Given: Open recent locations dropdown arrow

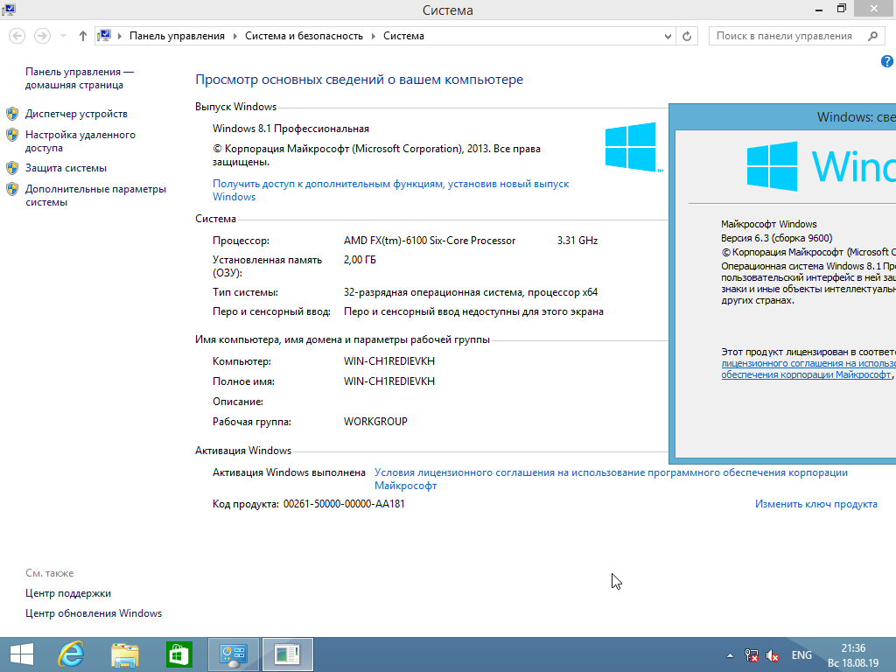Looking at the screenshot, I should (x=63, y=36).
